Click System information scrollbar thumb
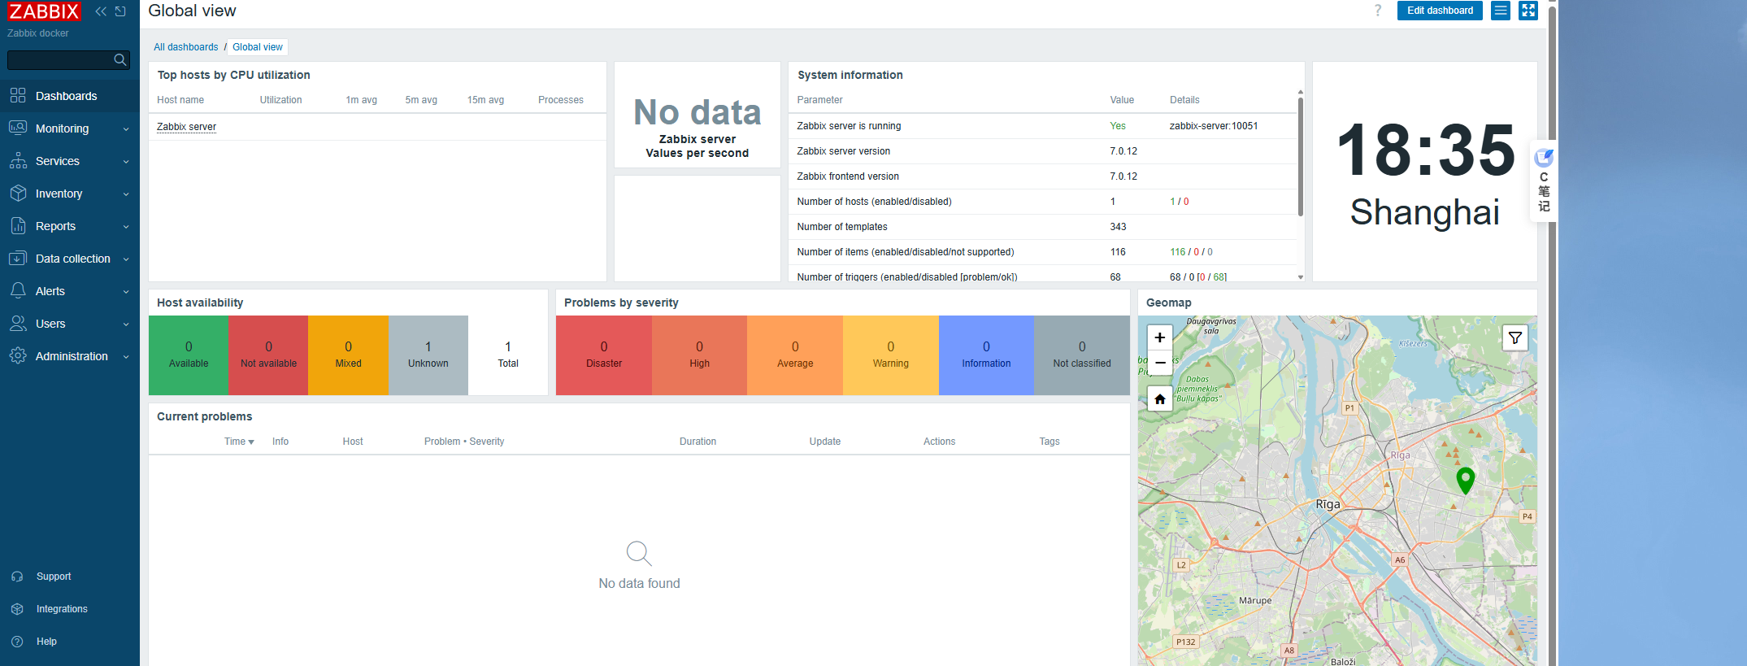1747x666 pixels. [x=1301, y=156]
